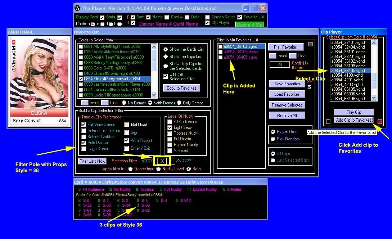Select Show Only Clips from the Selected cards
The width and height of the screenshot is (392, 239).
166,66
